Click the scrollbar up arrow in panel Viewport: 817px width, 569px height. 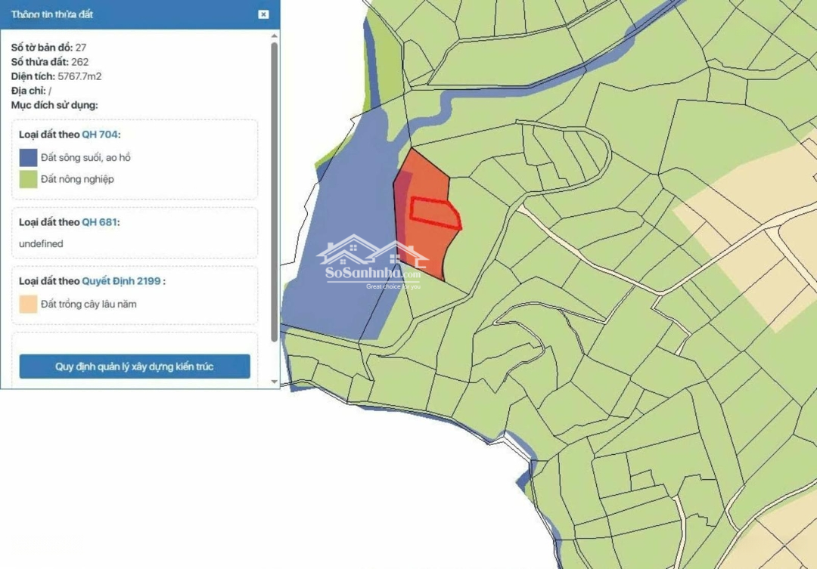274,36
